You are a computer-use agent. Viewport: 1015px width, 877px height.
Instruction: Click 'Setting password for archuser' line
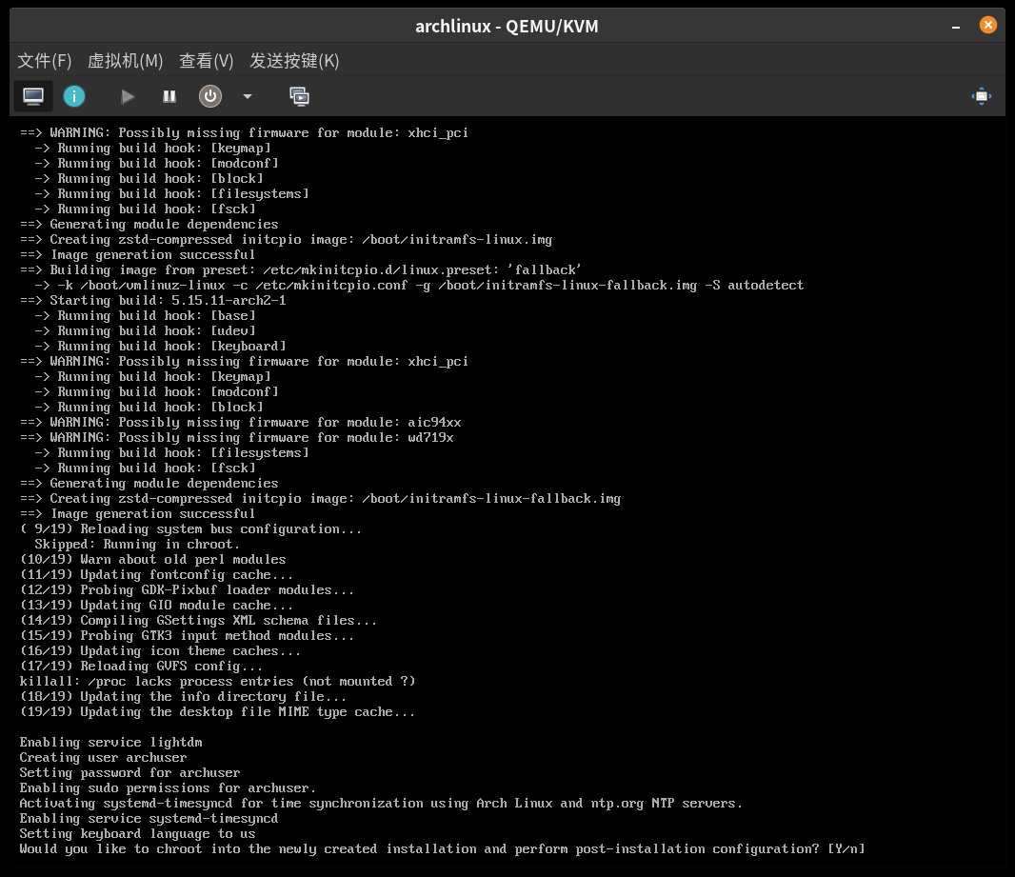(129, 772)
